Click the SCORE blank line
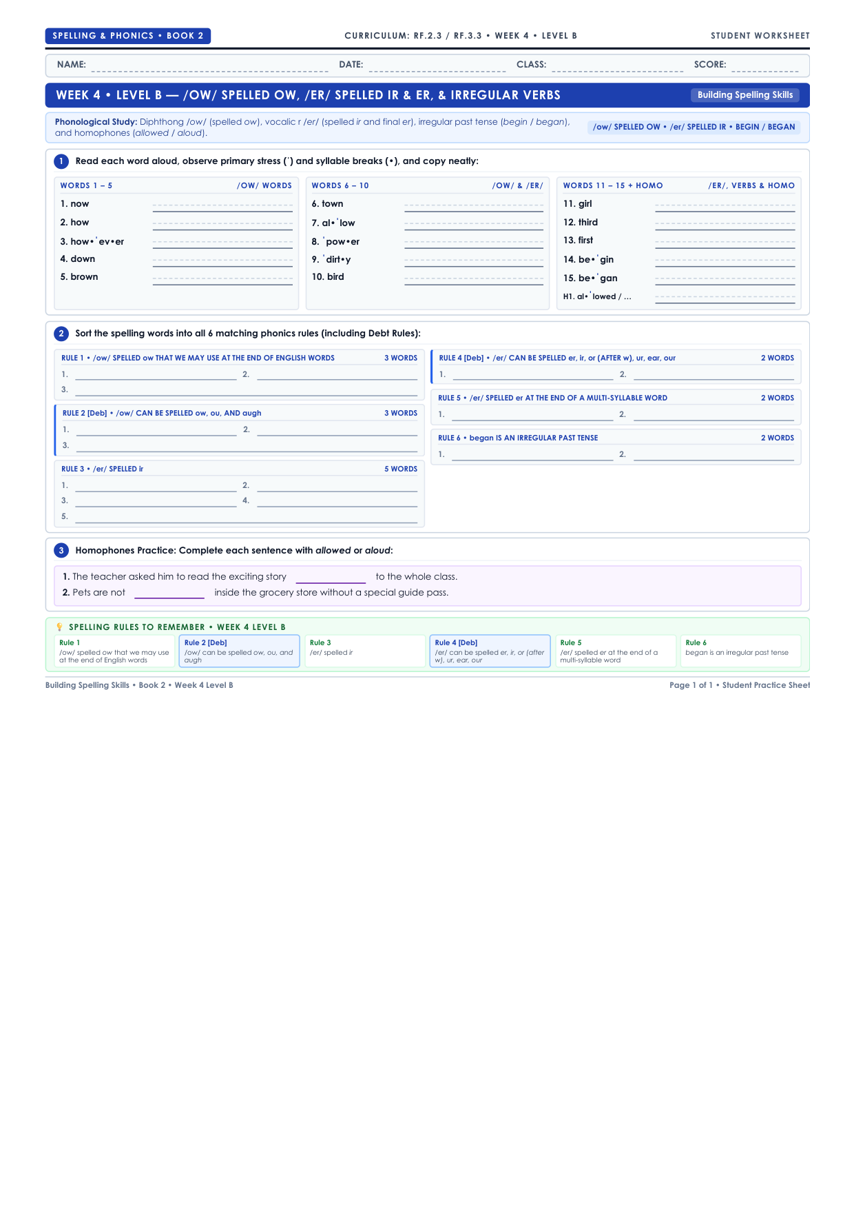 coord(765,66)
